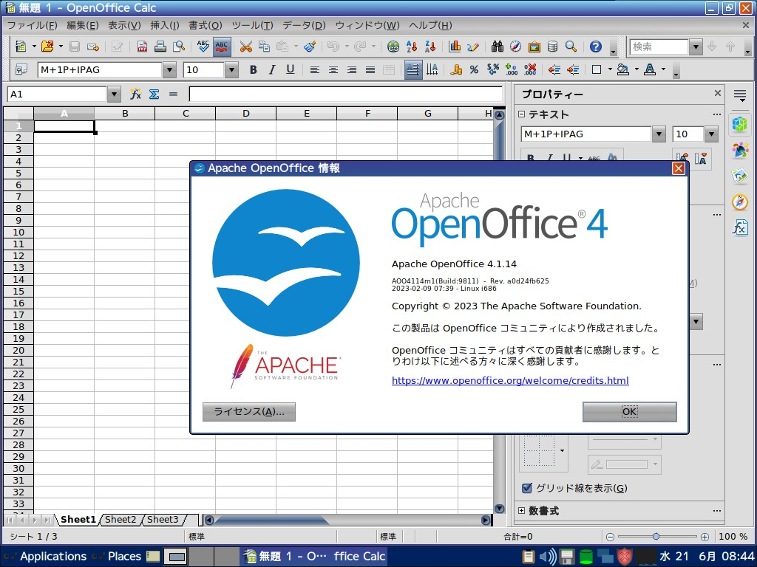This screenshot has height=567, width=757.
Task: Center text horizontally in toolbar
Action: [x=333, y=70]
